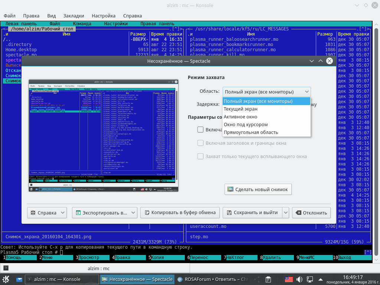Tick the first checkbox under Параметры
Viewport: 380px width, 285px height.
[x=200, y=130]
